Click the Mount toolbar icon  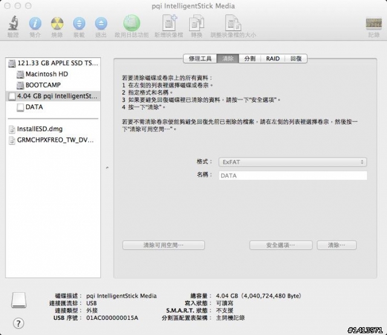click(79, 24)
